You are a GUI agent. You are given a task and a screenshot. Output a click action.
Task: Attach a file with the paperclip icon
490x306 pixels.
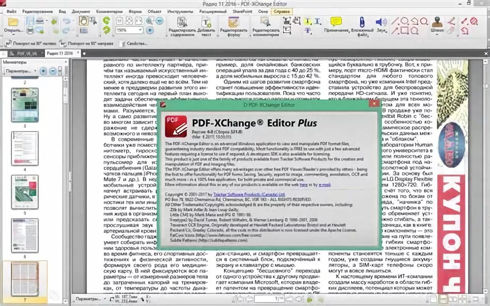point(362,26)
